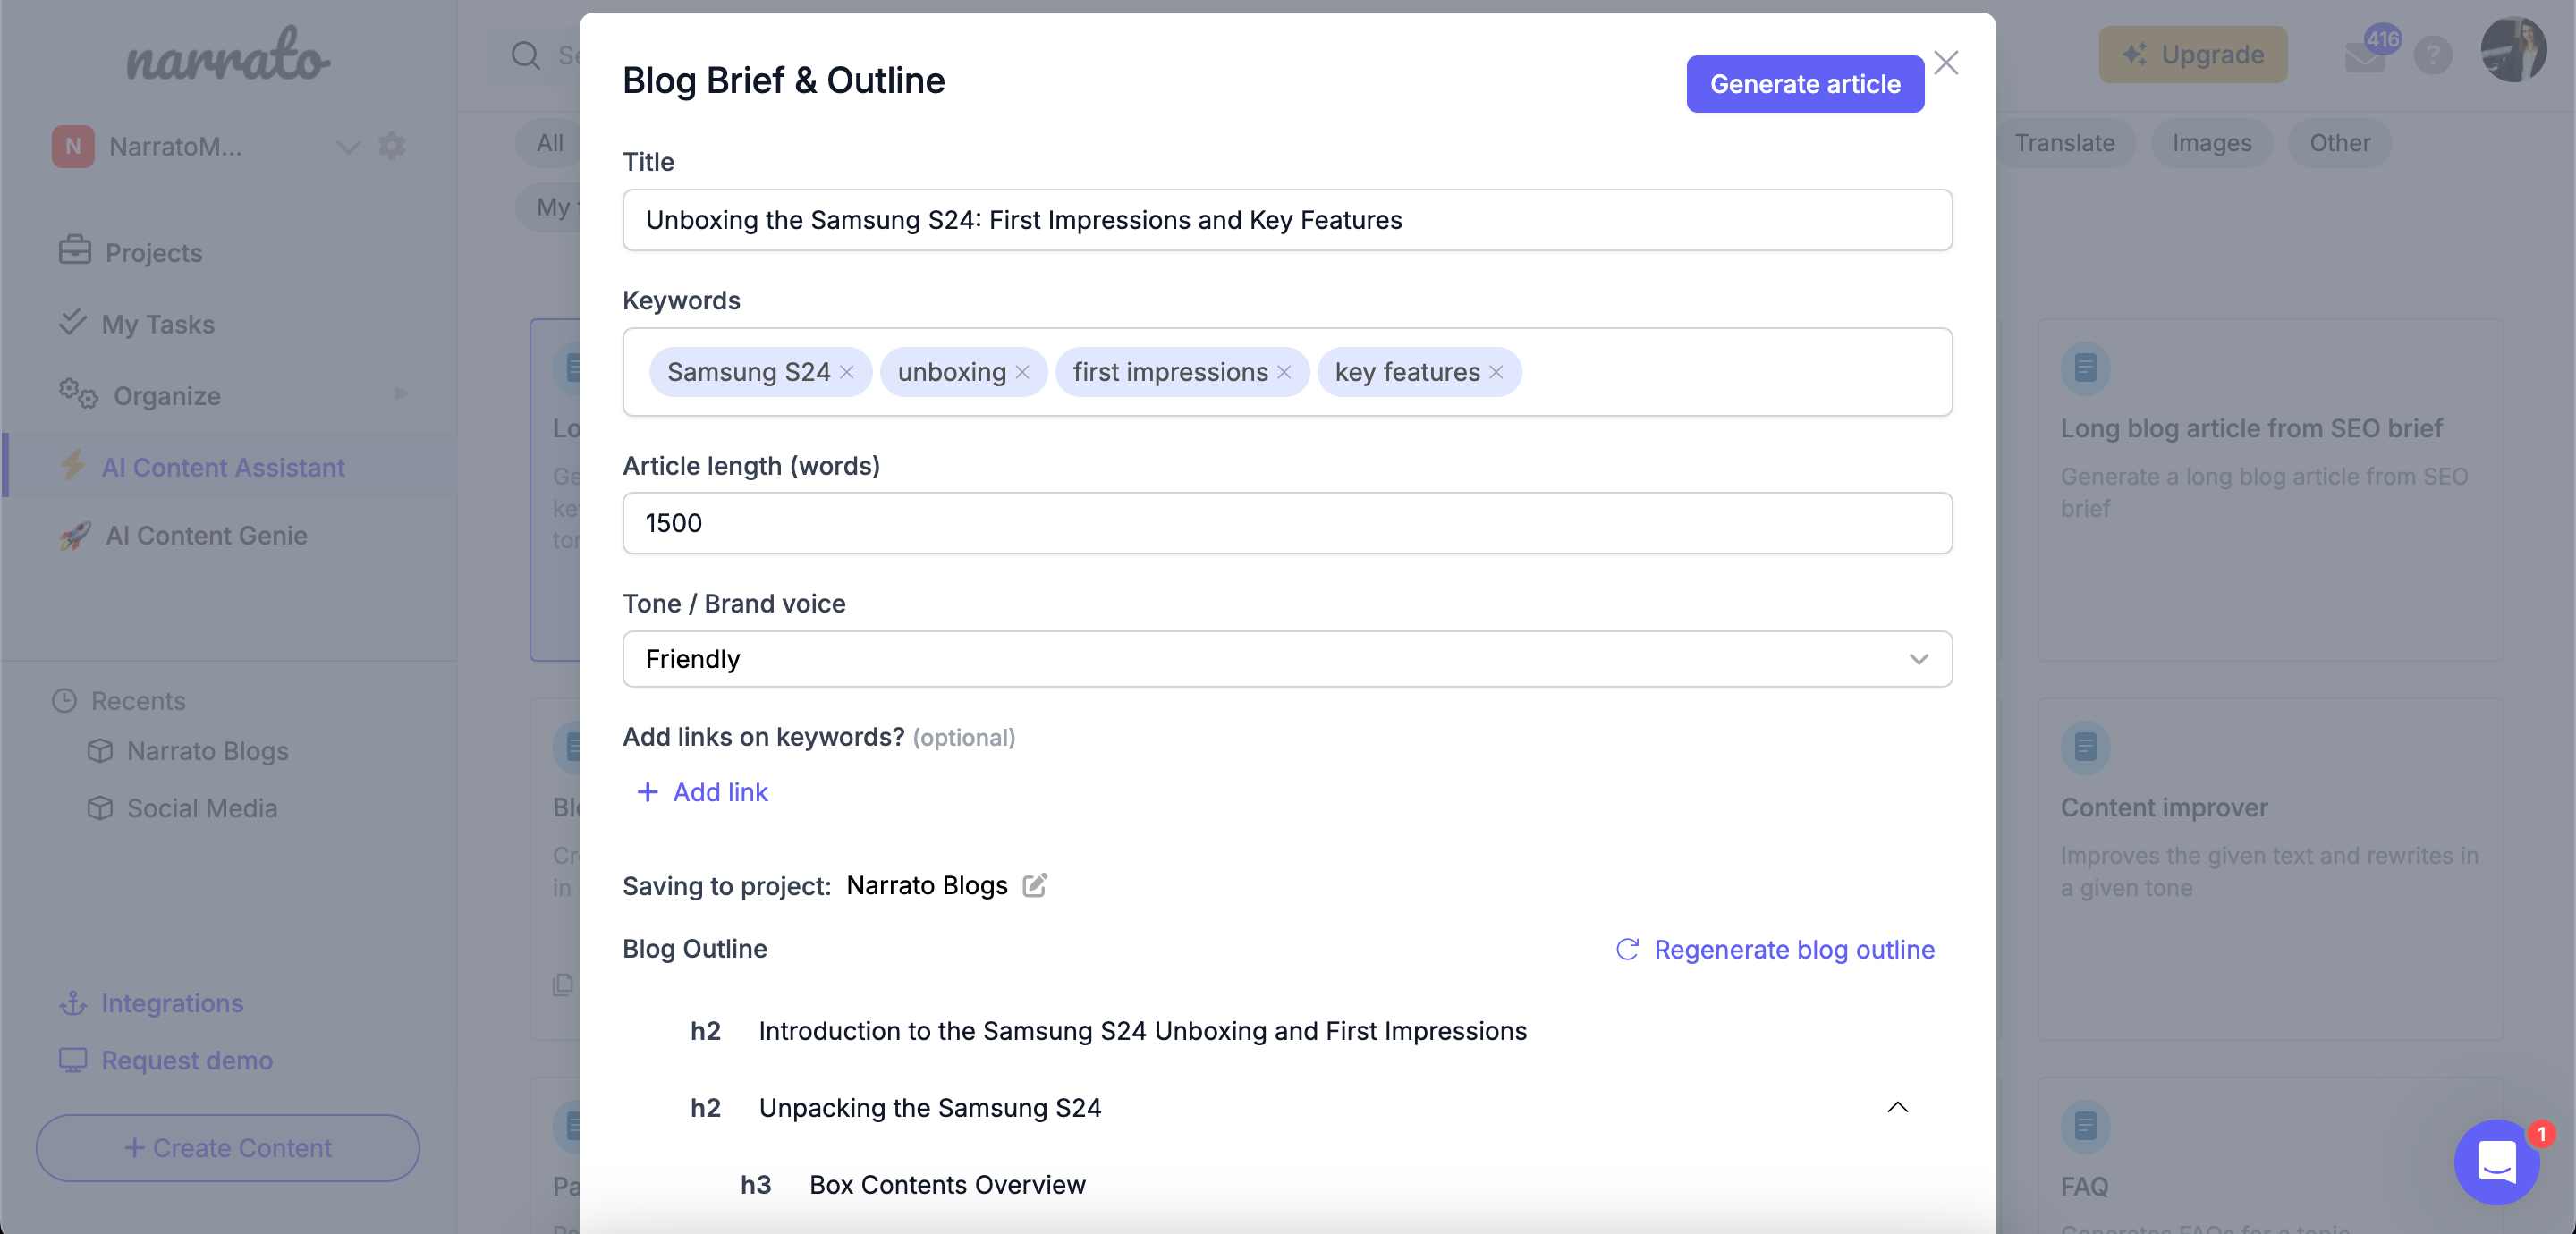This screenshot has width=2576, height=1234.
Task: Open the NarratoM workspace dropdown chevron
Action: tap(347, 147)
